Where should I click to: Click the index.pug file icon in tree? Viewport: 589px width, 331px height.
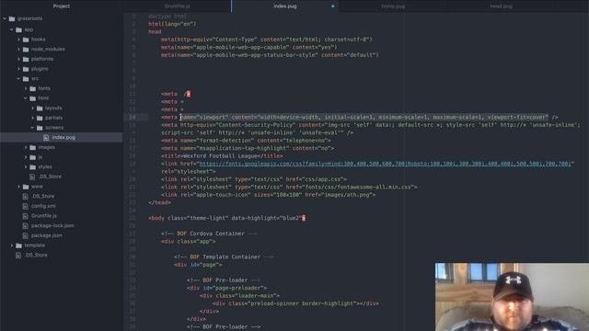(x=46, y=137)
